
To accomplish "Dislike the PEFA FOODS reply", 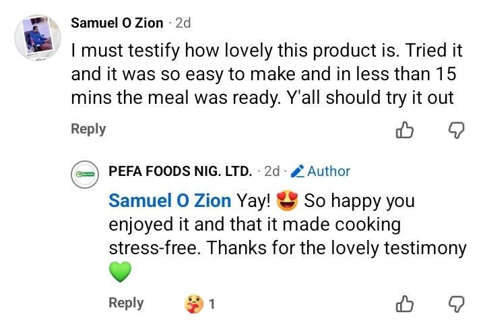I will (457, 304).
